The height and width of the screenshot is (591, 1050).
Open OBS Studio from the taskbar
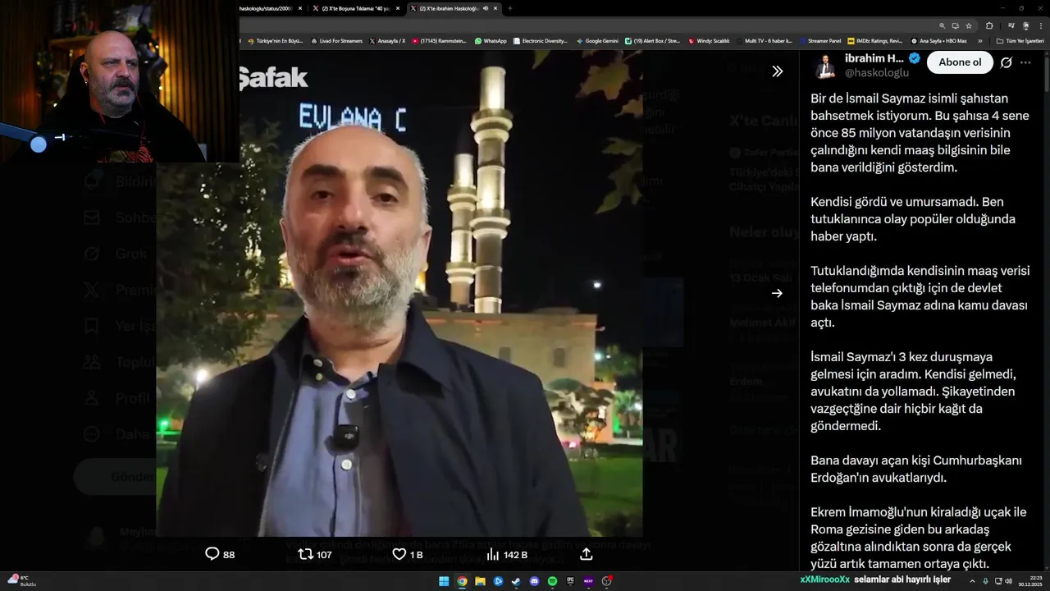[606, 581]
